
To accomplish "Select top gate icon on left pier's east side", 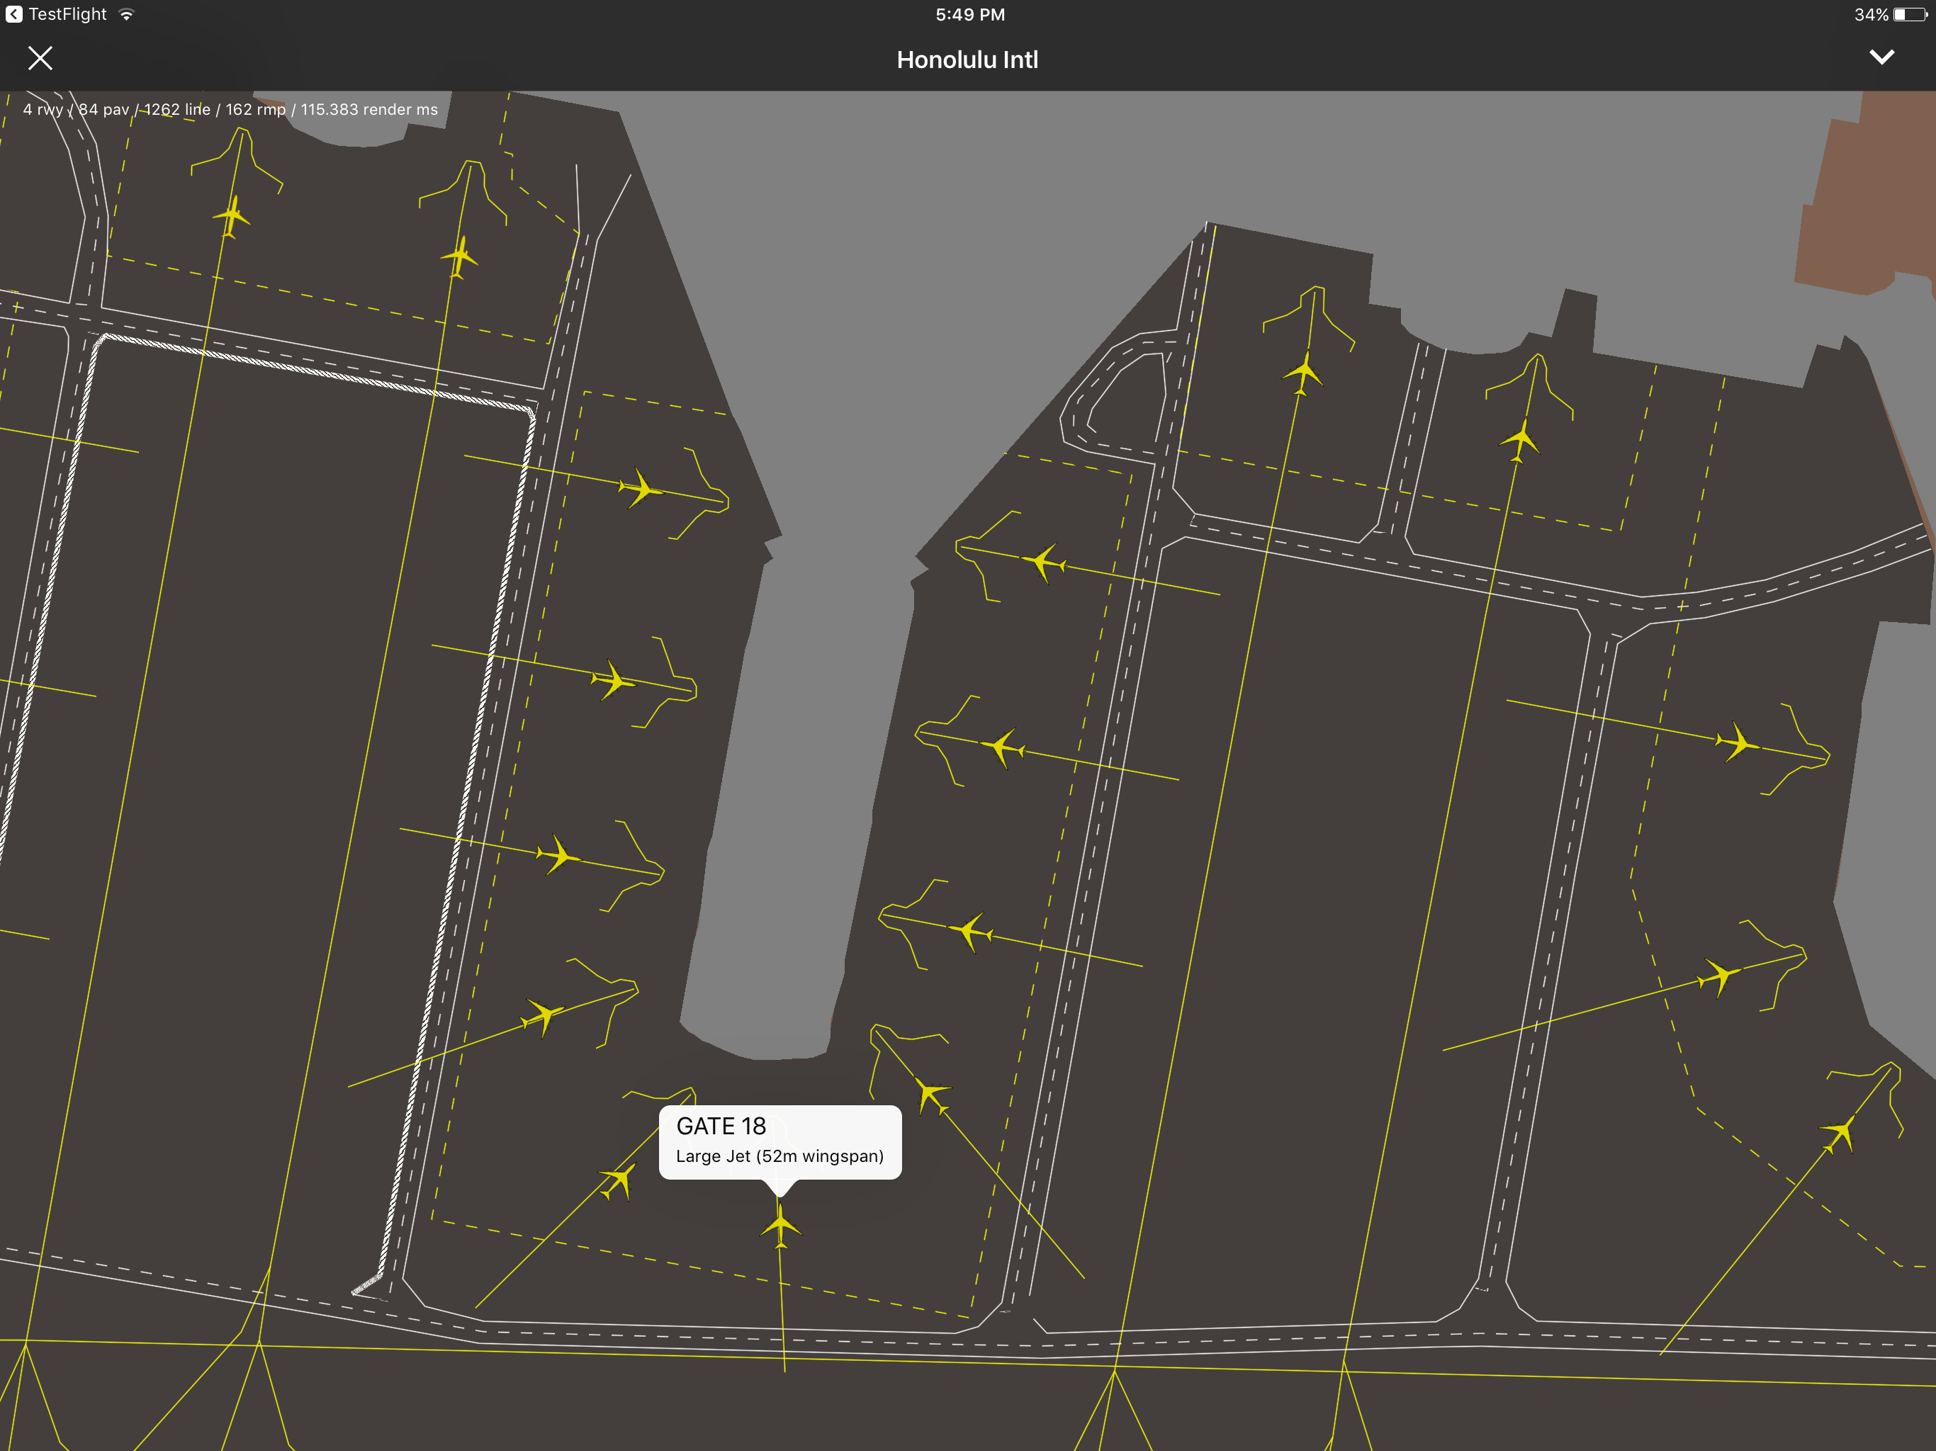I will click(641, 488).
